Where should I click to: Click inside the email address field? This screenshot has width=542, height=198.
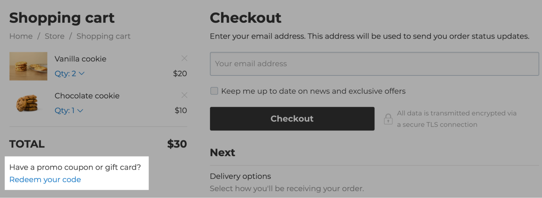374,64
